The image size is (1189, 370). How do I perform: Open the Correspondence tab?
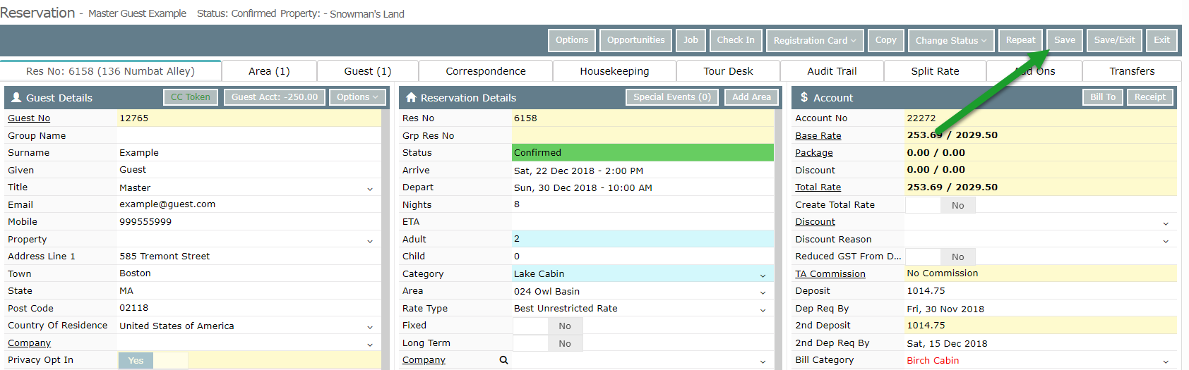[486, 71]
